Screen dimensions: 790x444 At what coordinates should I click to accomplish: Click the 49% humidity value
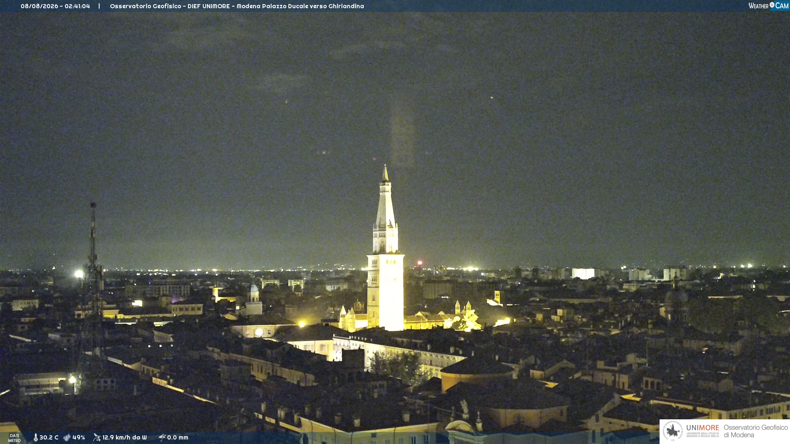79,437
